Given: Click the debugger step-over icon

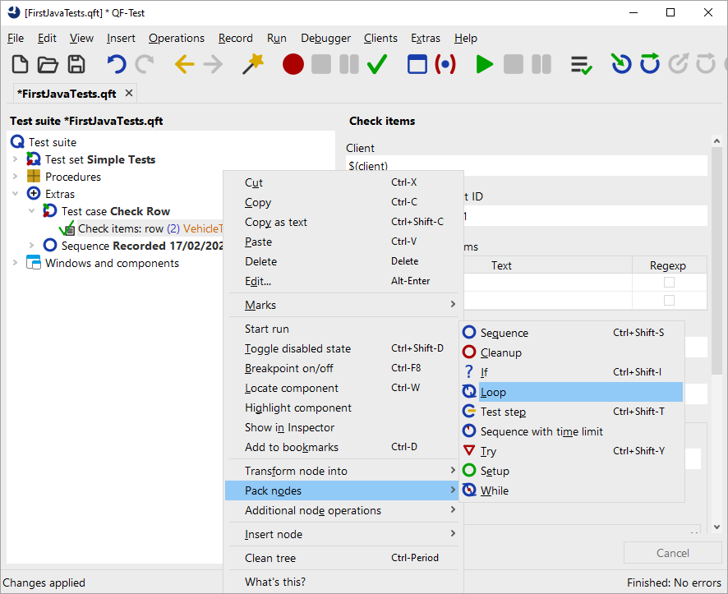Looking at the screenshot, I should click(x=650, y=63).
